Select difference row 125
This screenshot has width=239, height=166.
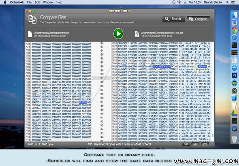click(102, 55)
